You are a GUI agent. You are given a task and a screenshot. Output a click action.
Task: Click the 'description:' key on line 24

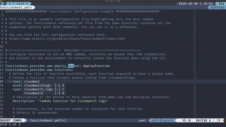pos(24,101)
